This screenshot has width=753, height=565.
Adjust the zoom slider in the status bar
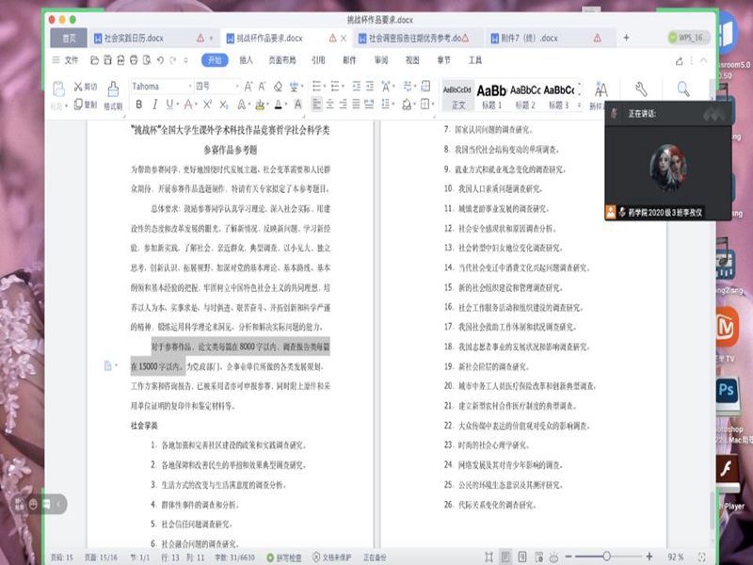pyautogui.click(x=606, y=557)
